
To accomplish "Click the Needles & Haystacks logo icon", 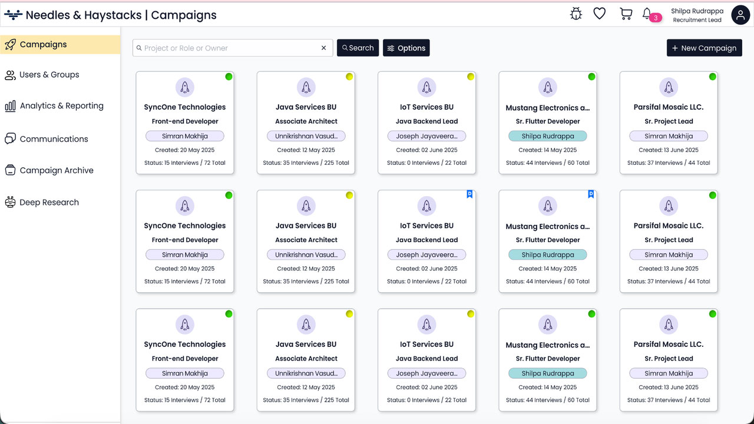I will [13, 15].
